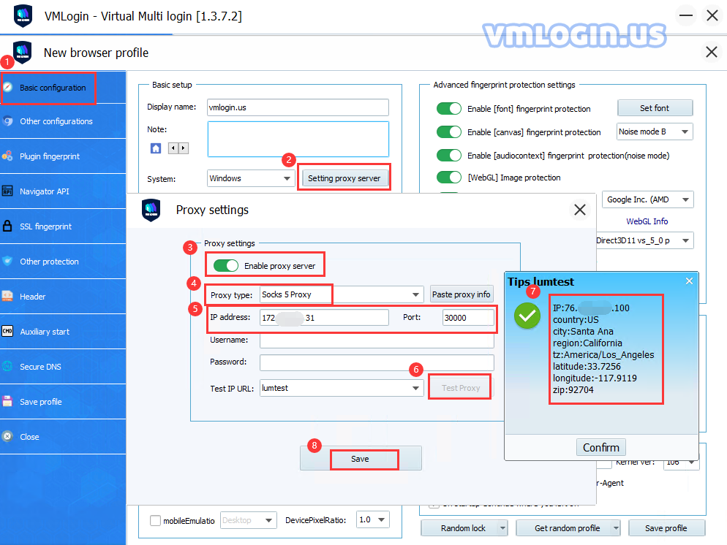Click the Save profile disk icon
Screen dimensions: 727x545
coord(7,402)
